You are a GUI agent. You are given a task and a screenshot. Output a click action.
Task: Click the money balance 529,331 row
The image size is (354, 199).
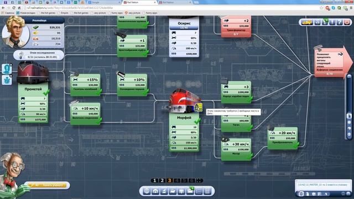[47, 27]
